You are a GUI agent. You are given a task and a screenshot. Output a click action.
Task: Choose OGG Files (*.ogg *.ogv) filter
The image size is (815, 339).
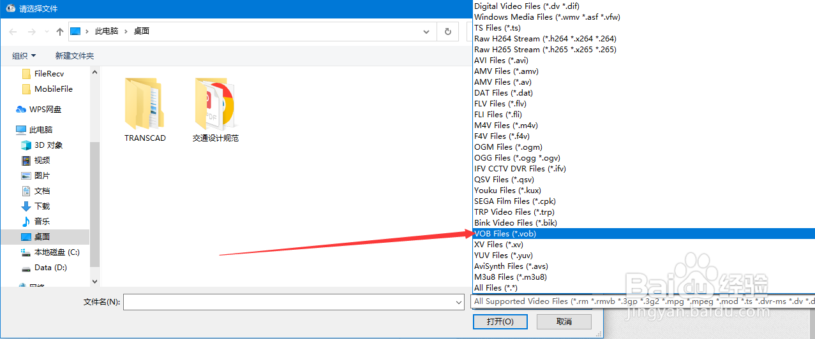[x=644, y=157]
